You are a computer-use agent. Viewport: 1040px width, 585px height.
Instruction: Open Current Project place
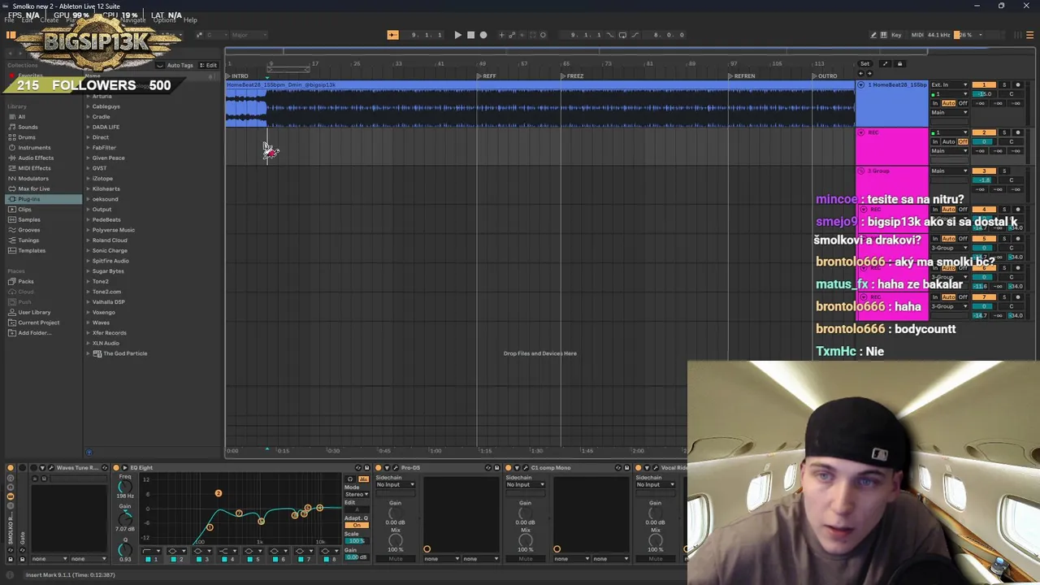39,323
